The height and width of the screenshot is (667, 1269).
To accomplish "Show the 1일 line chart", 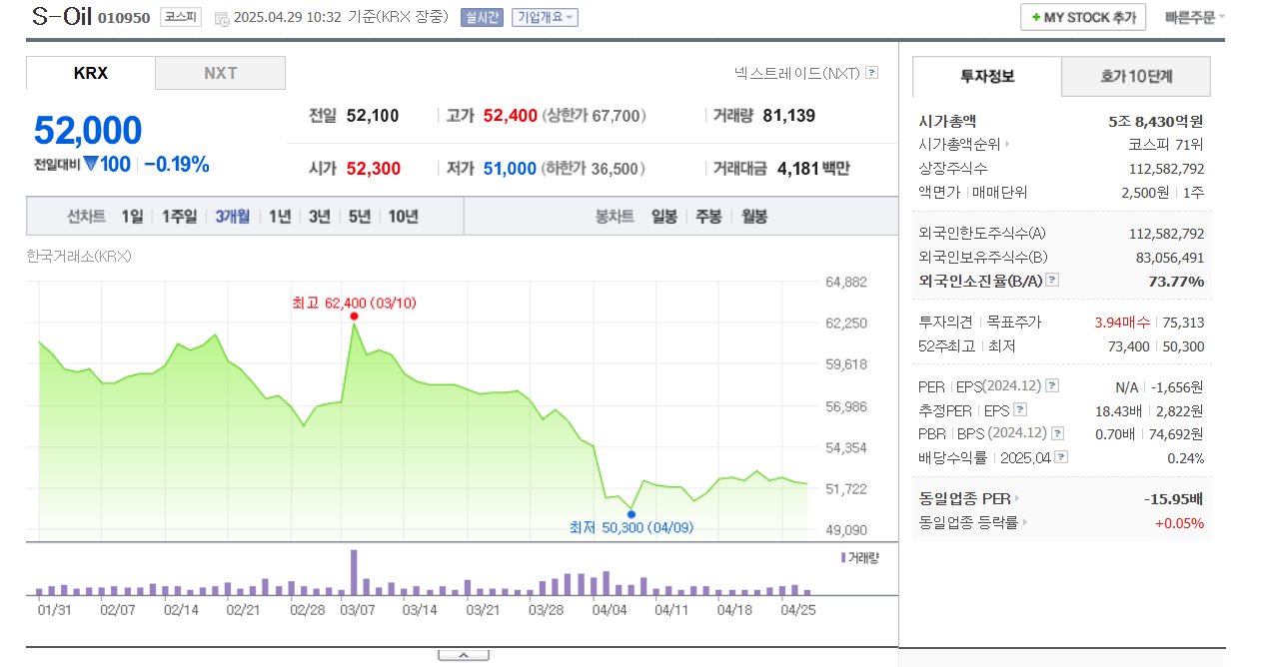I will (132, 216).
